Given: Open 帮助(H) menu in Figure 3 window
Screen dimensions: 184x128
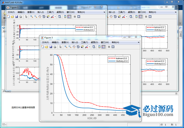Looking at the screenshot, I should pos(115,42).
